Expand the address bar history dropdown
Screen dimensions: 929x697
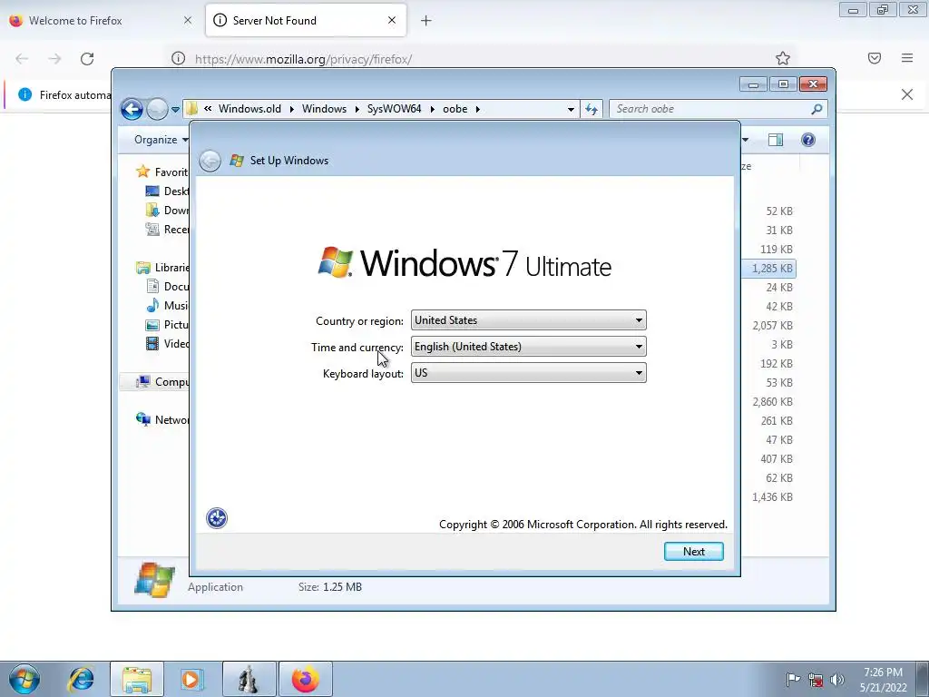click(x=571, y=109)
